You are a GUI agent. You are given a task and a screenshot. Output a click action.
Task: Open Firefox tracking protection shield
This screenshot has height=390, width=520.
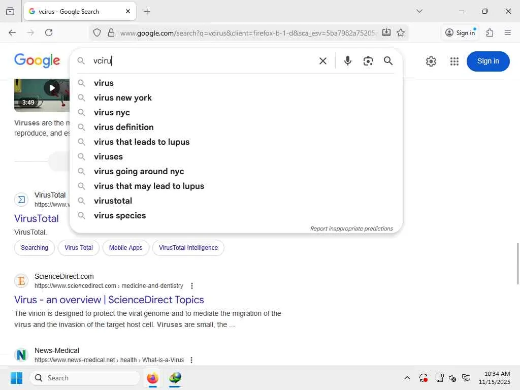pyautogui.click(x=97, y=33)
